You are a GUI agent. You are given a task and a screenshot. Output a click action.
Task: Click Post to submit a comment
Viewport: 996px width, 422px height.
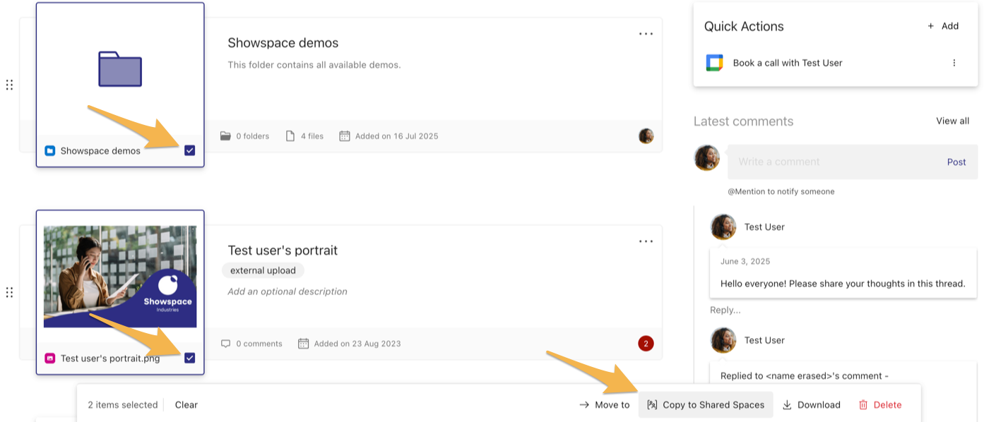(x=956, y=162)
